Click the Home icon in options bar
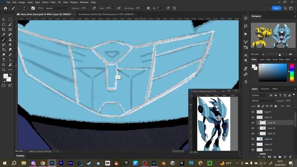This screenshot has height=167, width=297. [x=6, y=8]
